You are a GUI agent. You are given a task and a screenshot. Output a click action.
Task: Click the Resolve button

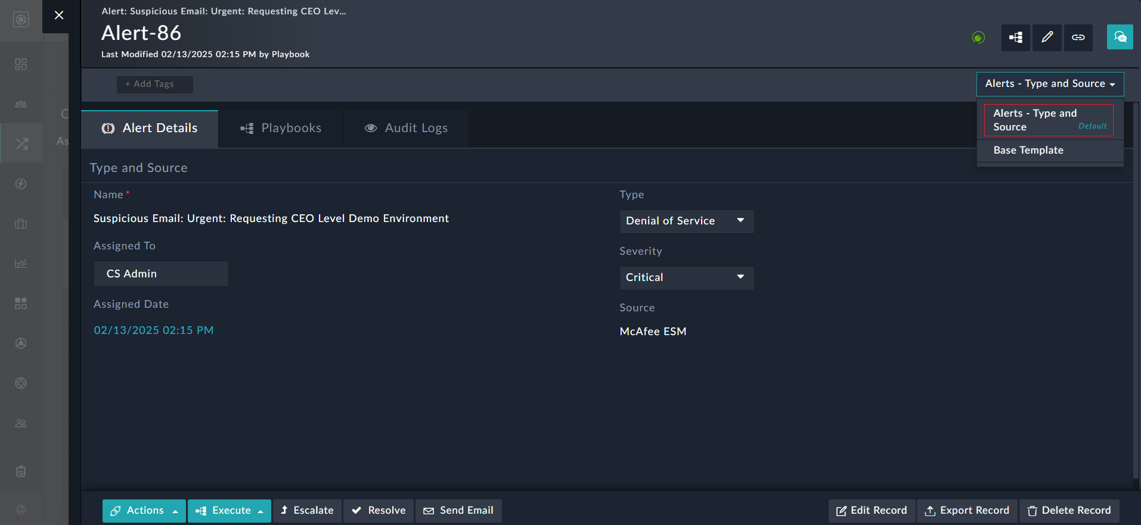point(379,511)
